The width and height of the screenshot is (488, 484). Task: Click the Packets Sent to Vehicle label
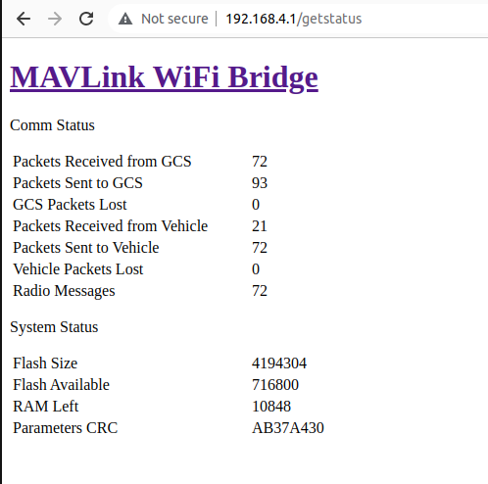click(x=86, y=248)
